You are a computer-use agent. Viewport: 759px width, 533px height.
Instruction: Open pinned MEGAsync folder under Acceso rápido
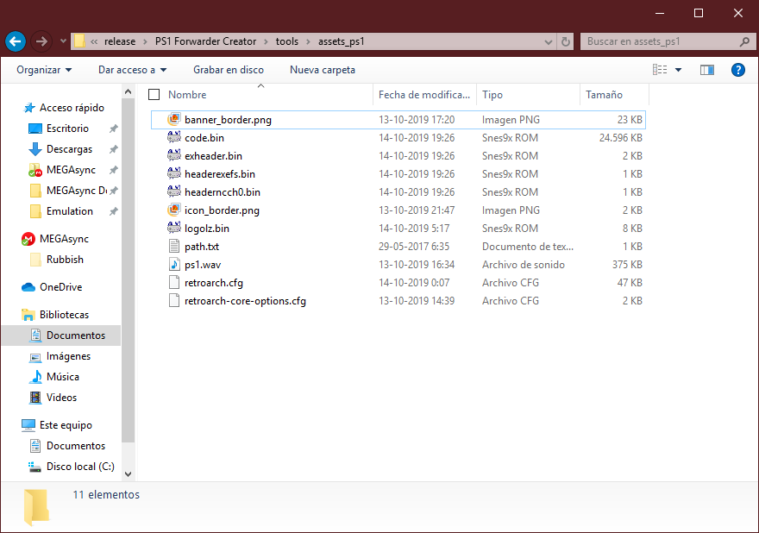coord(71,170)
